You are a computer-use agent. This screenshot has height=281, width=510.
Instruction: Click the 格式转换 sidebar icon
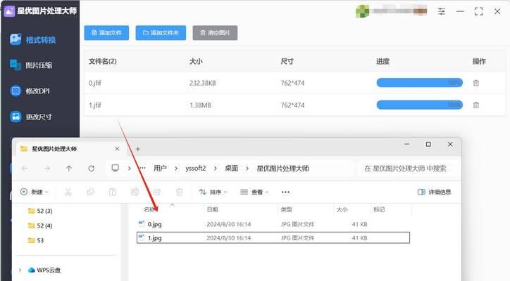(x=15, y=39)
